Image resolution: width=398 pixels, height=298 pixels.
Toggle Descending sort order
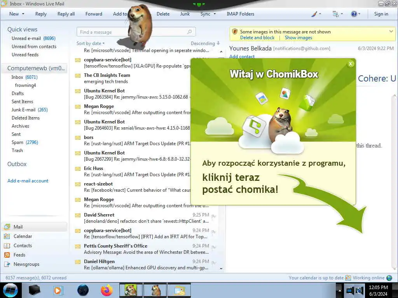coord(205,43)
